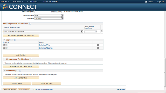Screen dimensions: 166x93
Task: Click the vertical page scrollbar
Action: point(165,72)
